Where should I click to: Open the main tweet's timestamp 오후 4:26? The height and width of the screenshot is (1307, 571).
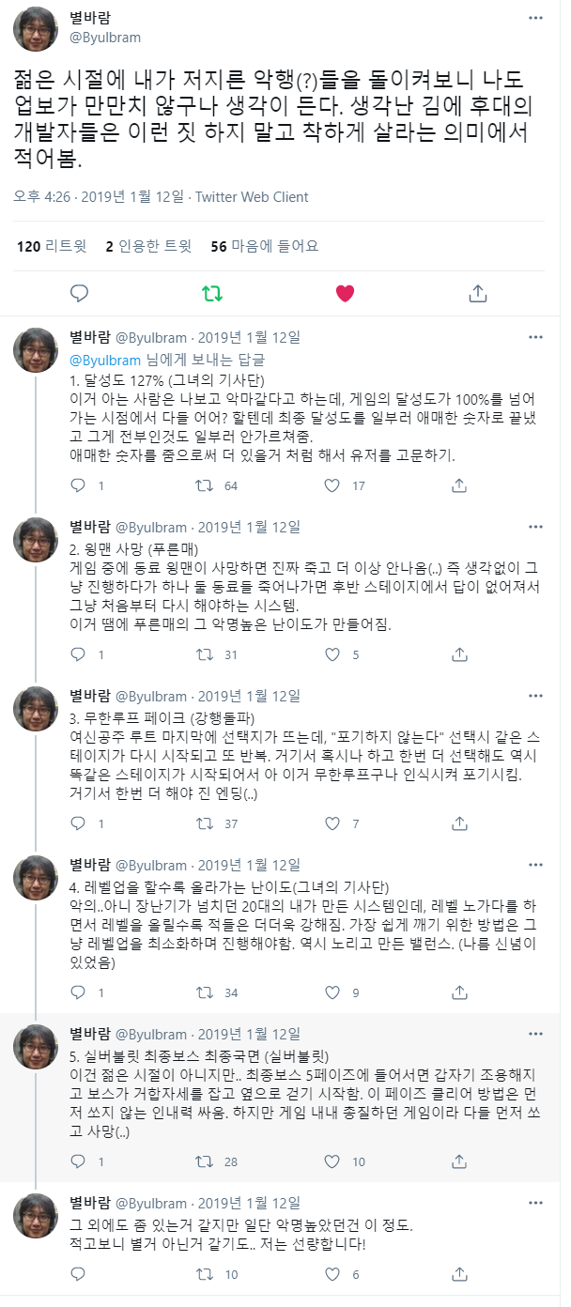pos(43,197)
